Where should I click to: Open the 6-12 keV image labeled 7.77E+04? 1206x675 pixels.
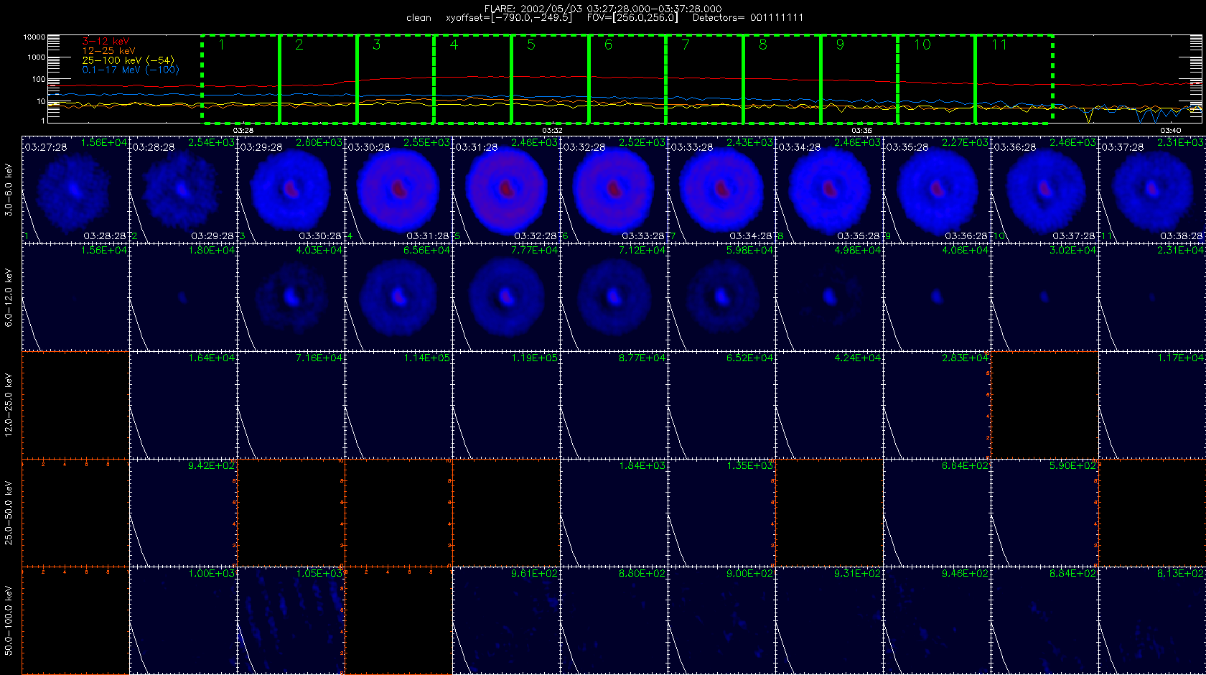pos(507,297)
